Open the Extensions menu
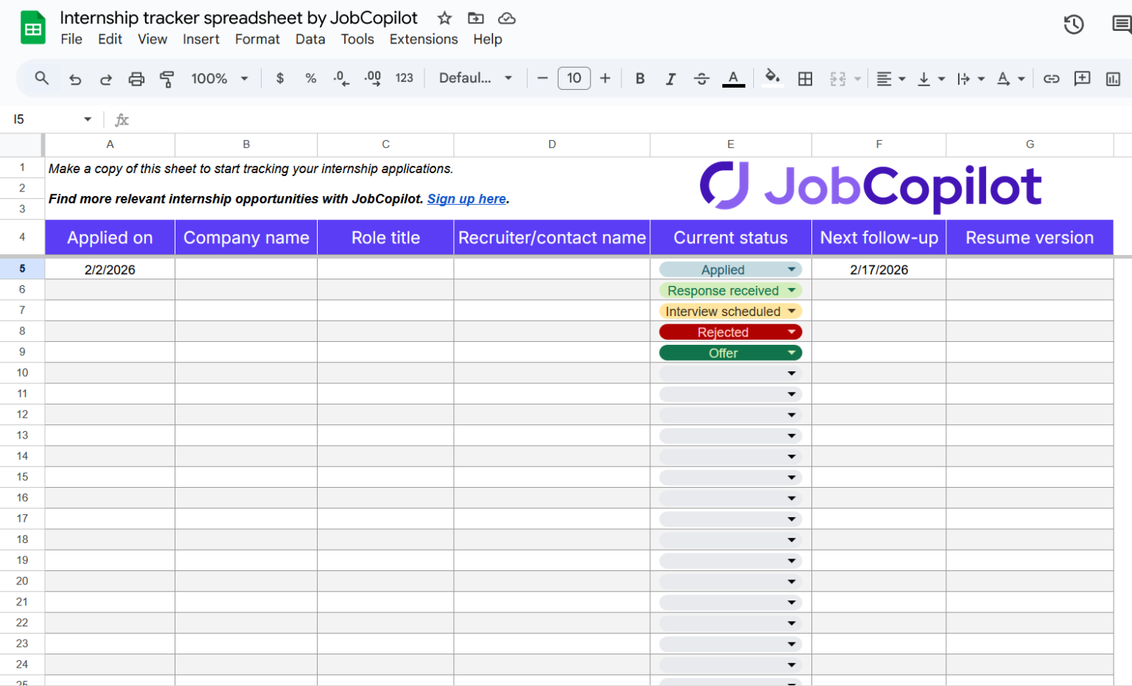Screen dimensions: 1132x686 [x=424, y=39]
